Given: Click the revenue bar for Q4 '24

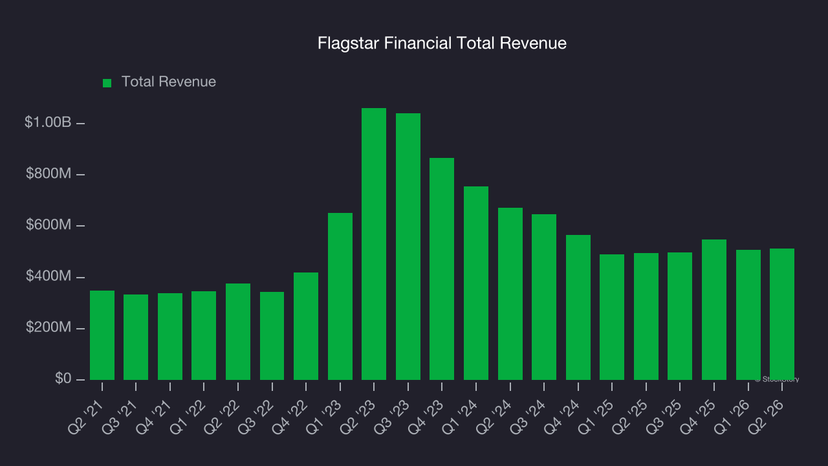Looking at the screenshot, I should point(578,307).
